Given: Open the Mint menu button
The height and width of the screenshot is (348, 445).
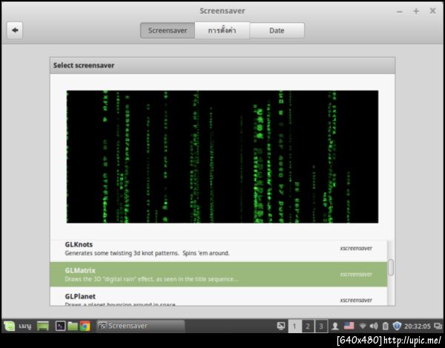Looking at the screenshot, I should 10,326.
